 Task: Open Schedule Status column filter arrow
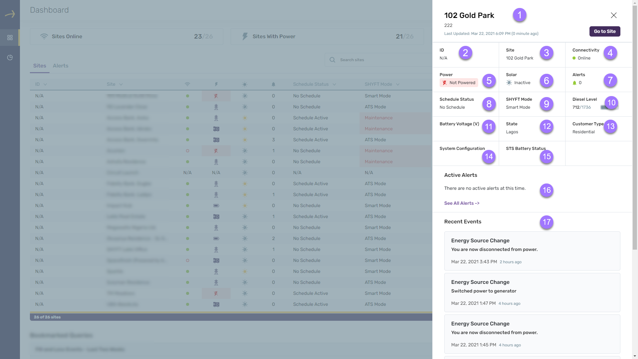[x=334, y=84]
